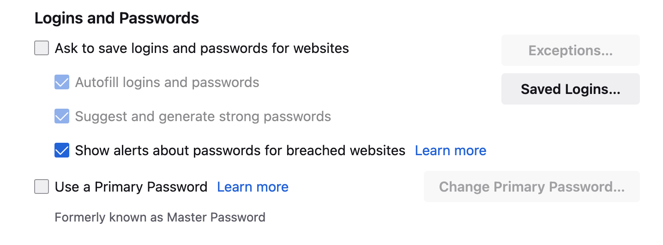Click the 'Ask to save logins and passwords' label
Screen dimensions: 663x245
[x=202, y=48]
